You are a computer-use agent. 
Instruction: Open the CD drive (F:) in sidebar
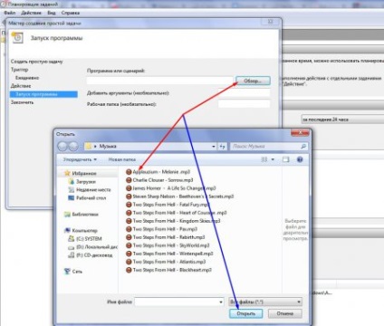click(x=91, y=255)
